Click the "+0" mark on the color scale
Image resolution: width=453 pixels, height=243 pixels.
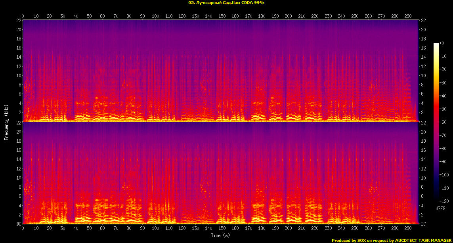pyautogui.click(x=442, y=43)
